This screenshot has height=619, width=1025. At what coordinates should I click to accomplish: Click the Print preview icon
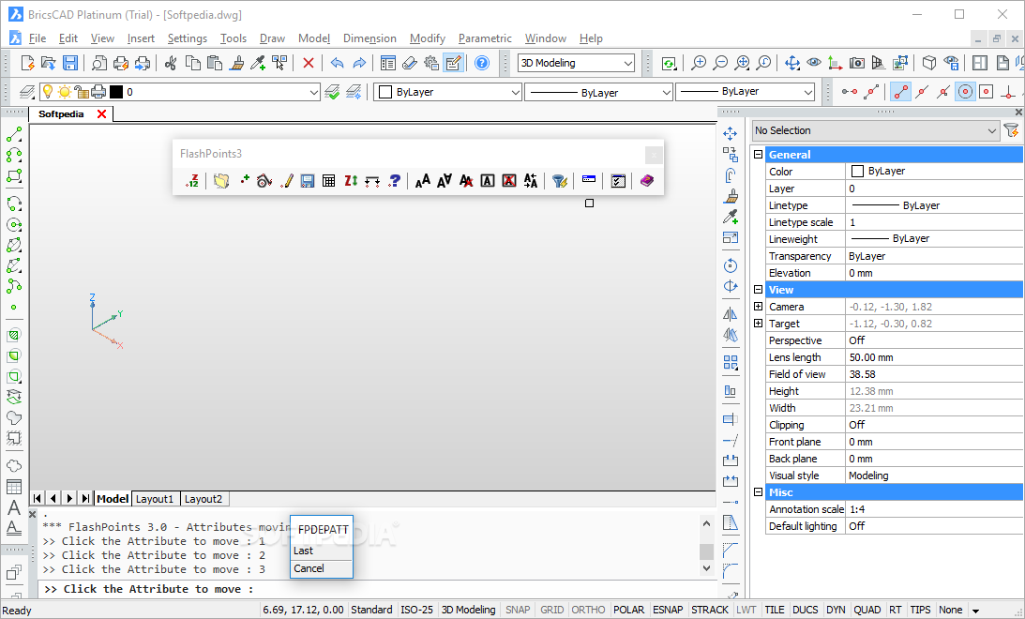98,63
